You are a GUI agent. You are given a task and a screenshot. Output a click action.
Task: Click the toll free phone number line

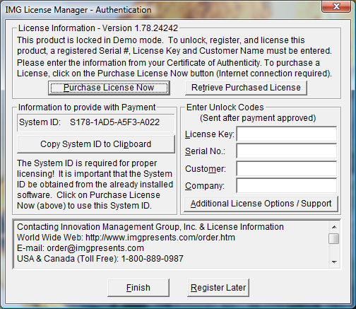coord(100,259)
